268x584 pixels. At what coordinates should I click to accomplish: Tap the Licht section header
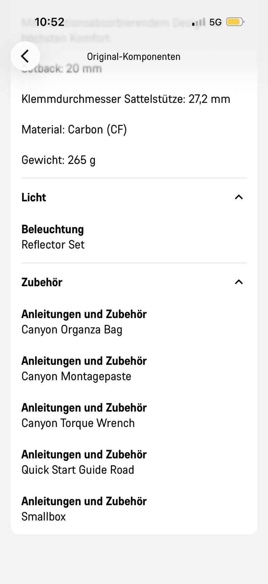click(x=134, y=197)
